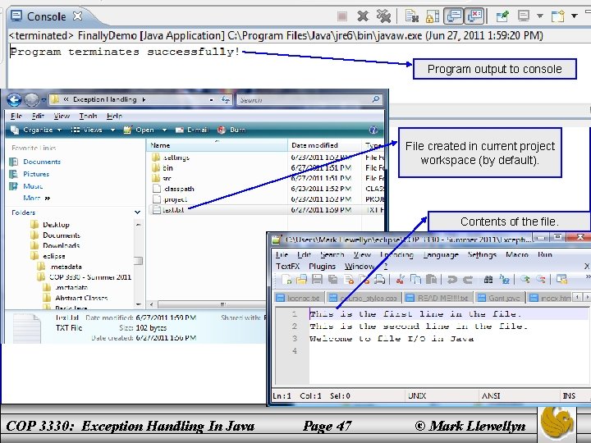This screenshot has height=443, width=591.
Task: Click Print icon in Notepad++ toolbar
Action: pos(379,280)
